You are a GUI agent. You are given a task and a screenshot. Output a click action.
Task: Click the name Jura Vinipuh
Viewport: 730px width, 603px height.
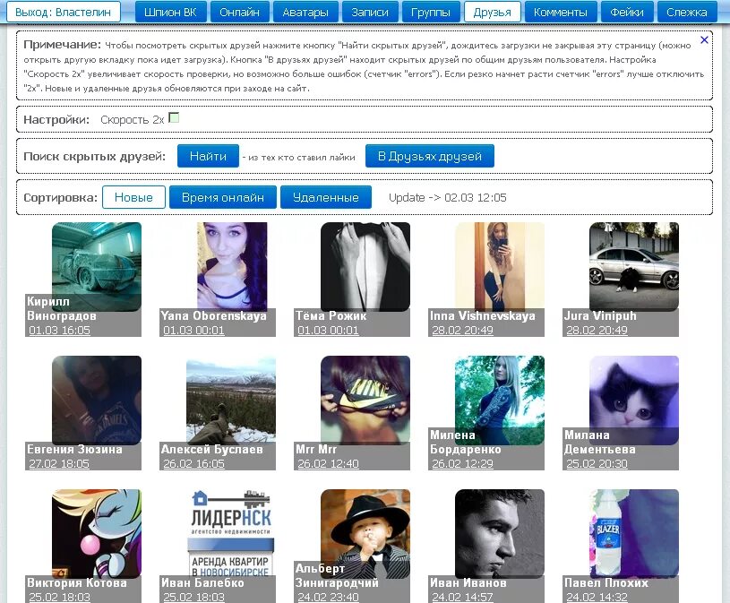[x=600, y=315]
